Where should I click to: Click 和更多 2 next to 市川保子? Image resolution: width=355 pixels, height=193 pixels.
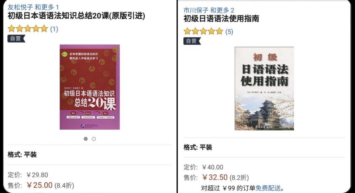(222, 10)
